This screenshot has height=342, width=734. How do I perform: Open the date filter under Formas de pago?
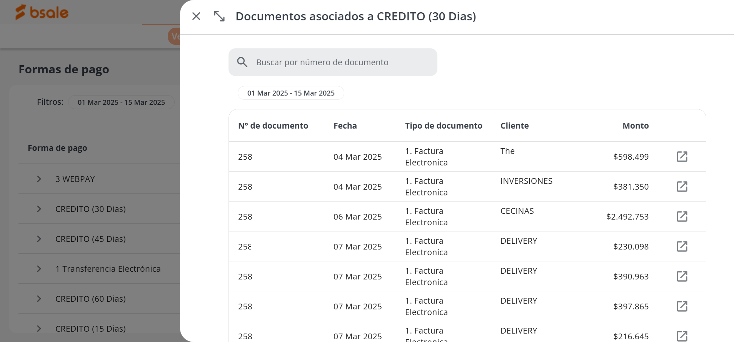(121, 102)
